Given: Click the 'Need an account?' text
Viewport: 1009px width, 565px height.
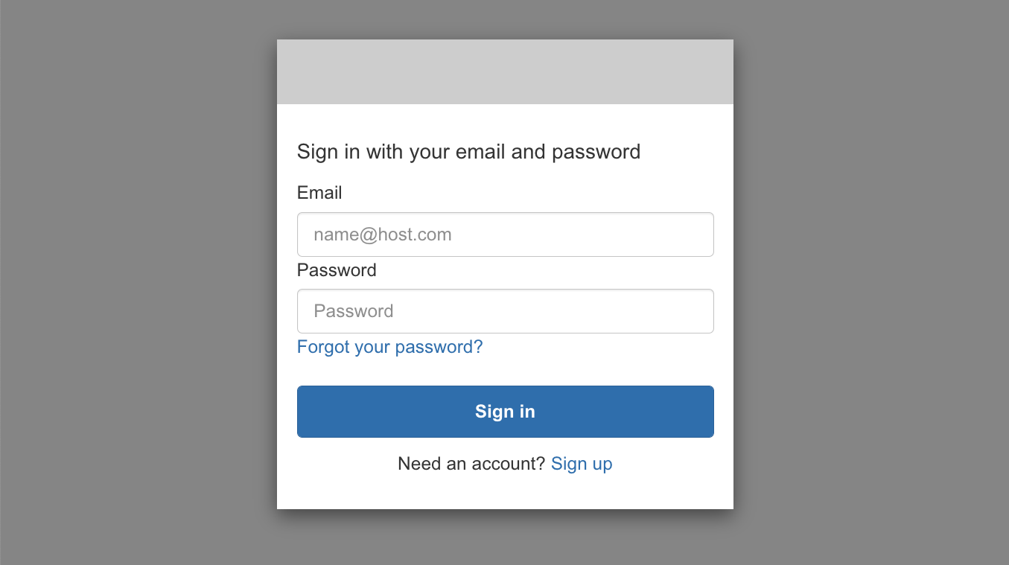Looking at the screenshot, I should (472, 464).
